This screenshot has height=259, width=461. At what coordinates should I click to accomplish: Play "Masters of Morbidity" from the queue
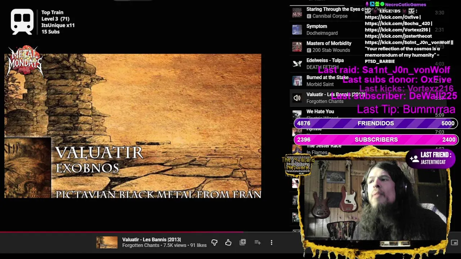329,43
